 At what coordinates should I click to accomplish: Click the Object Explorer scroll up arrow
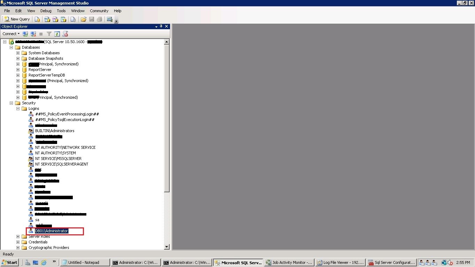(x=166, y=42)
